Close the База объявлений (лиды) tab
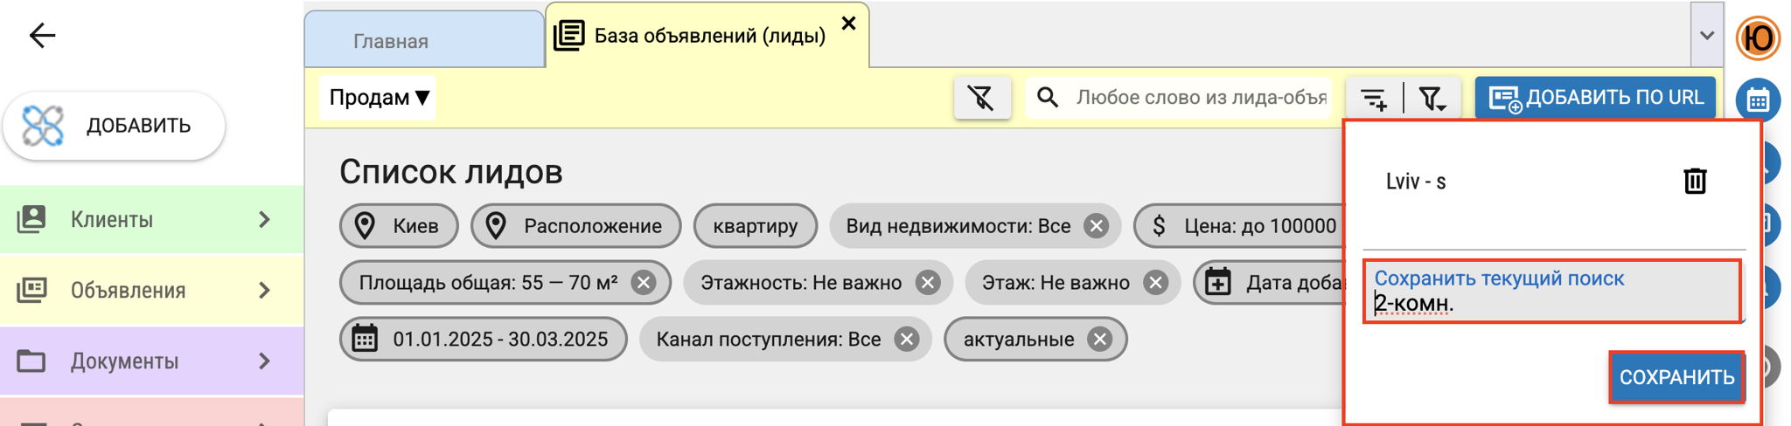Image resolution: width=1791 pixels, height=426 pixels. tap(848, 24)
